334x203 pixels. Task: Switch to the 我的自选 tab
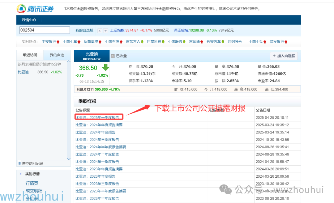click(x=57, y=55)
